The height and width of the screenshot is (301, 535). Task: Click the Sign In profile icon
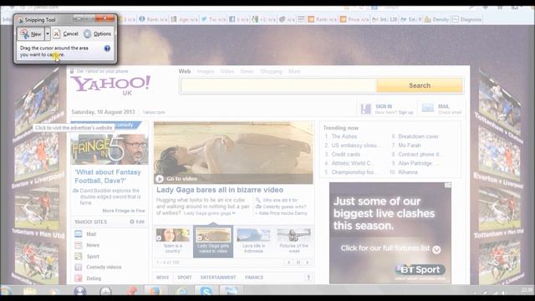pyautogui.click(x=366, y=109)
